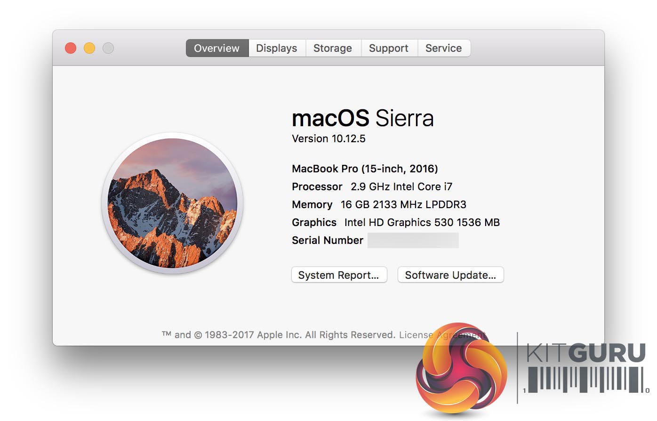Close the window with the red button
The width and height of the screenshot is (657, 421).
71,48
